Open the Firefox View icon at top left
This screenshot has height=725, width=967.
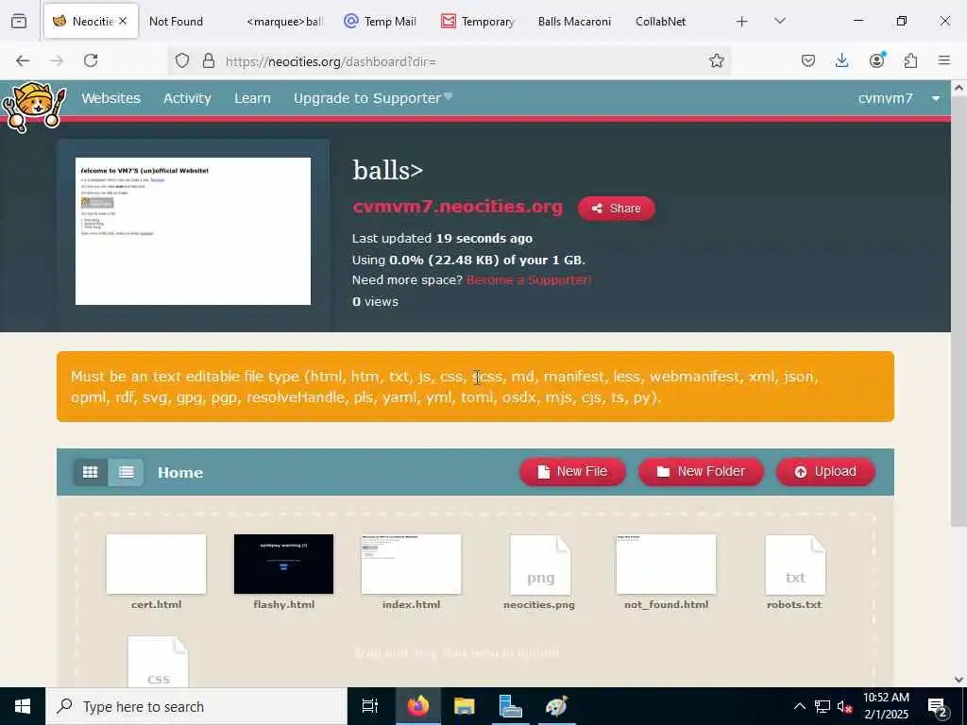pyautogui.click(x=19, y=21)
